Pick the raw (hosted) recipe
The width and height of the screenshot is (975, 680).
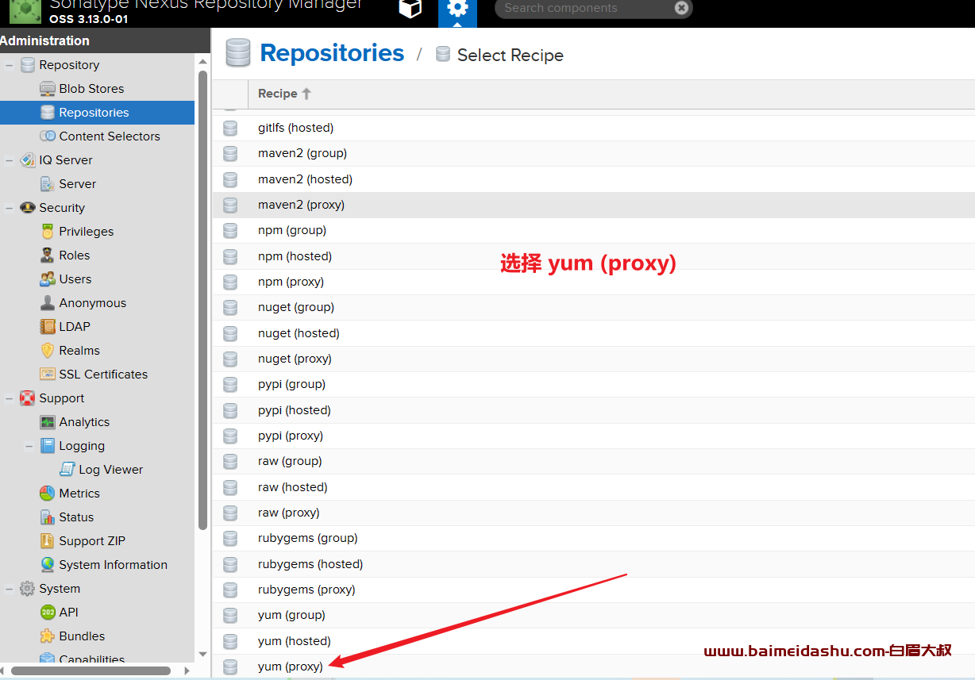tap(594, 487)
